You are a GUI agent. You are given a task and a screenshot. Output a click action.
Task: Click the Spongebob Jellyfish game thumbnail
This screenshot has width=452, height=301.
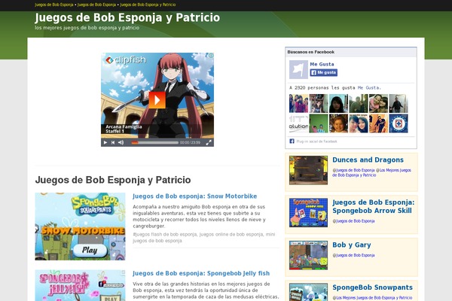80,285
